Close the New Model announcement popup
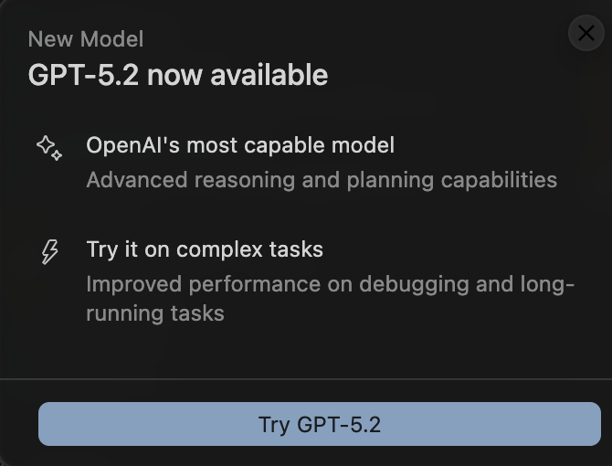 coord(585,34)
